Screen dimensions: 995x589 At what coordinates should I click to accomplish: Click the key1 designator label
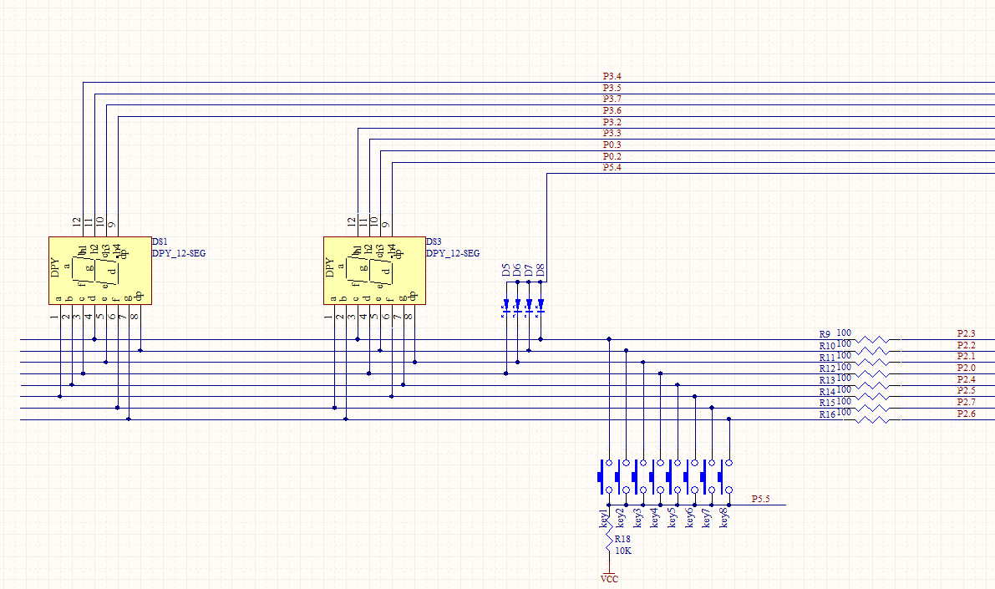[x=603, y=518]
